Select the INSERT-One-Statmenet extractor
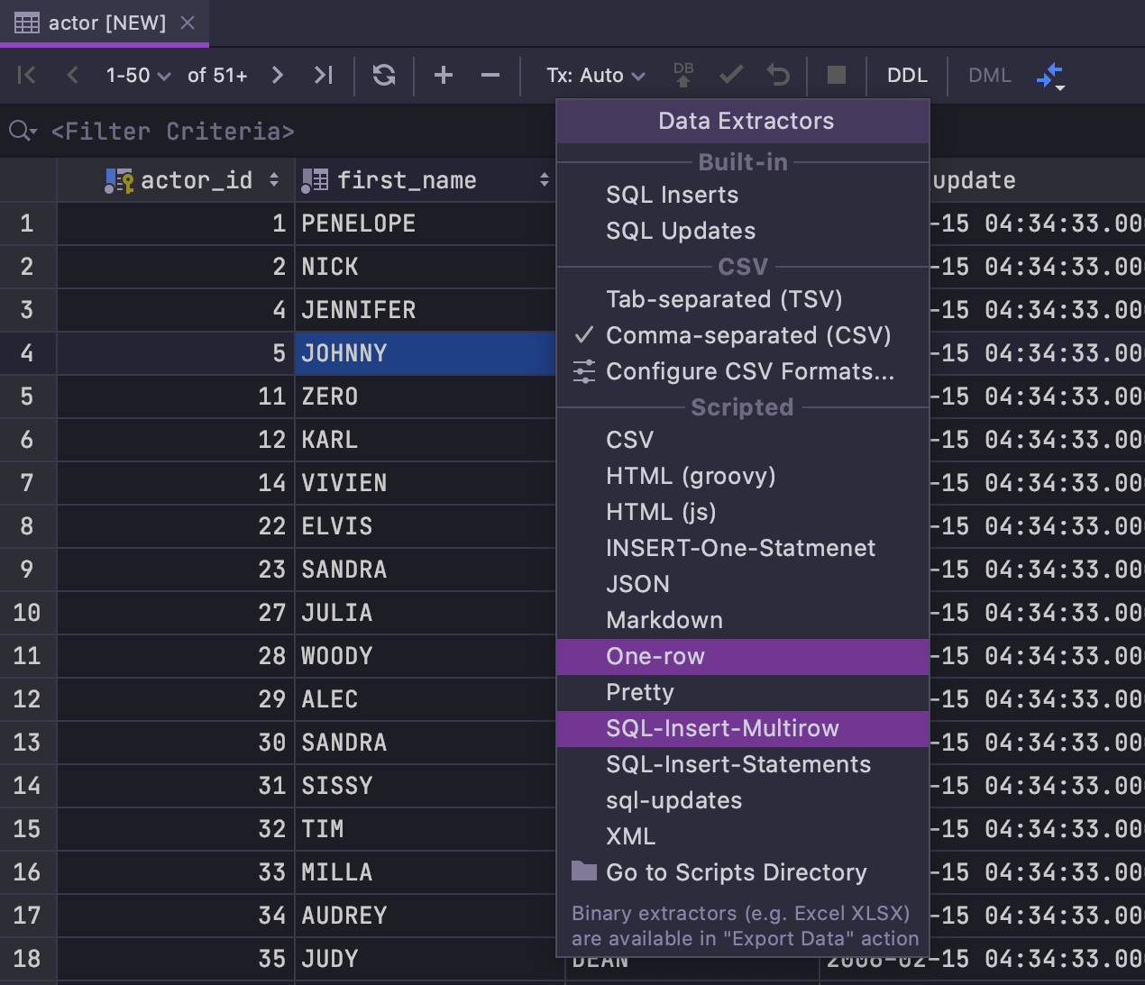This screenshot has width=1145, height=985. point(743,548)
